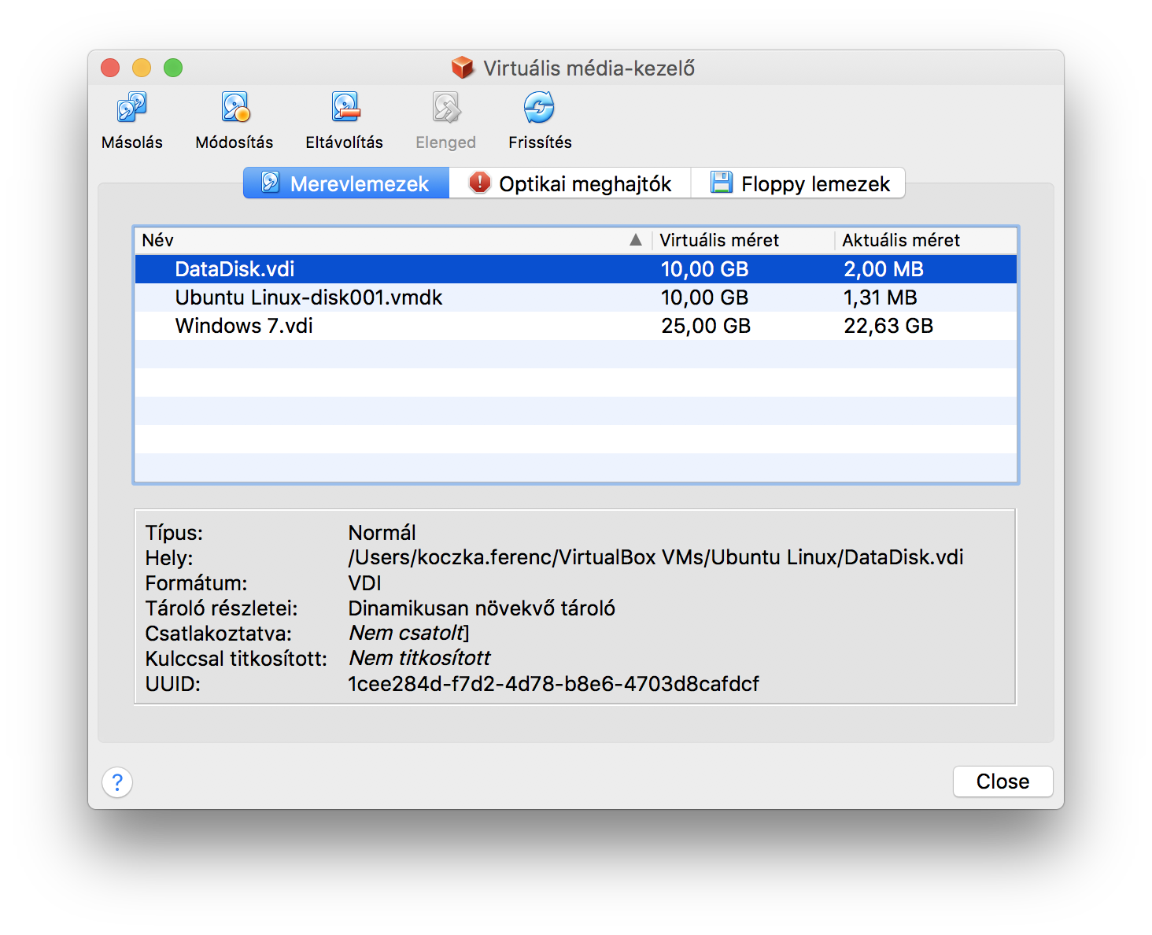Click the greyed Elenged (release) icon
Screen dimensions: 1152x935
coord(446,108)
